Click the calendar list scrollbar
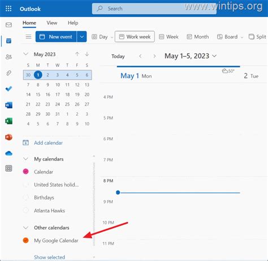Screen dimensions: 268x261 [94, 203]
